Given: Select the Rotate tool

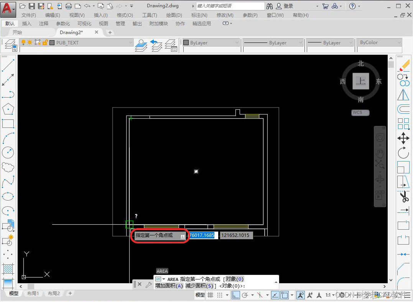Looking at the screenshot, I should 403,153.
